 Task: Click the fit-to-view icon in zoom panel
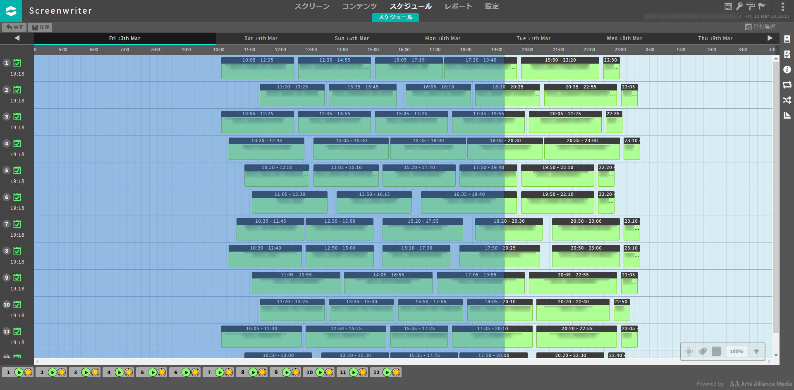pos(689,352)
